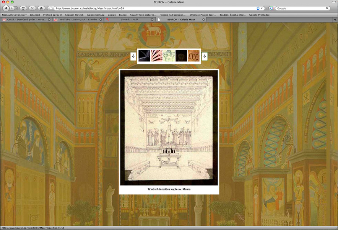Reload the current page

pos(23,8)
